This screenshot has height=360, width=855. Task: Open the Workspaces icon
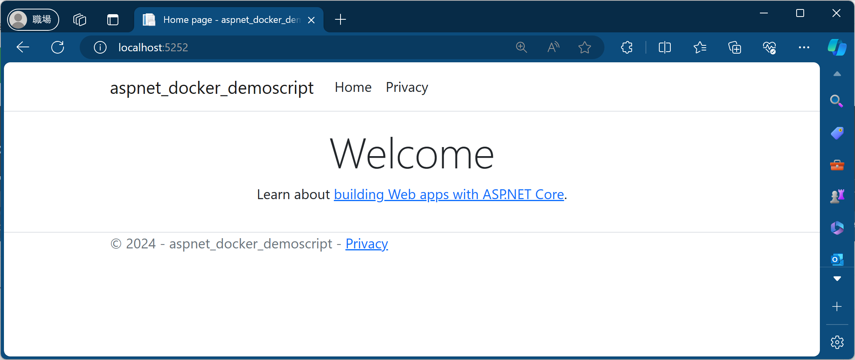pos(80,19)
